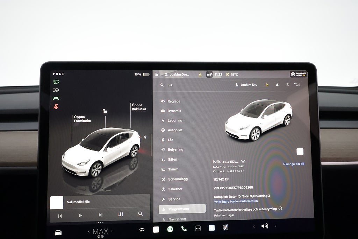Open Ytterligare fordonsinformation link
358x239 pixels.
click(236, 201)
